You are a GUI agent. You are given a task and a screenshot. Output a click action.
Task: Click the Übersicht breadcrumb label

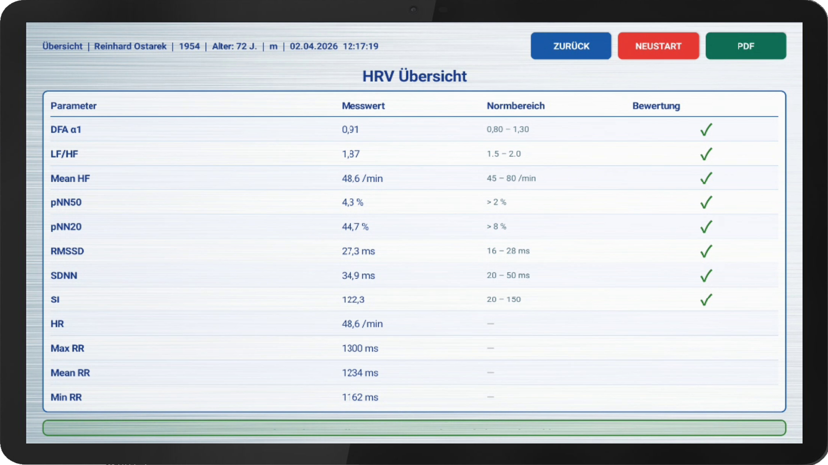[x=62, y=46]
